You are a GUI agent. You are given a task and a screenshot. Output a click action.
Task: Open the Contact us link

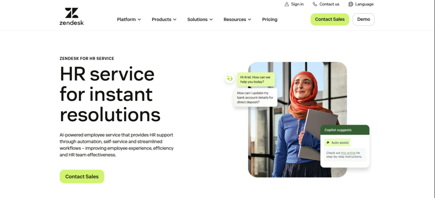[x=326, y=4]
